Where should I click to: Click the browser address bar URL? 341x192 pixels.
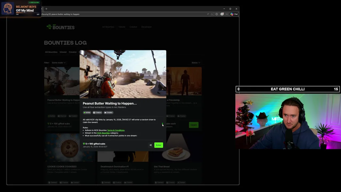(61, 14)
